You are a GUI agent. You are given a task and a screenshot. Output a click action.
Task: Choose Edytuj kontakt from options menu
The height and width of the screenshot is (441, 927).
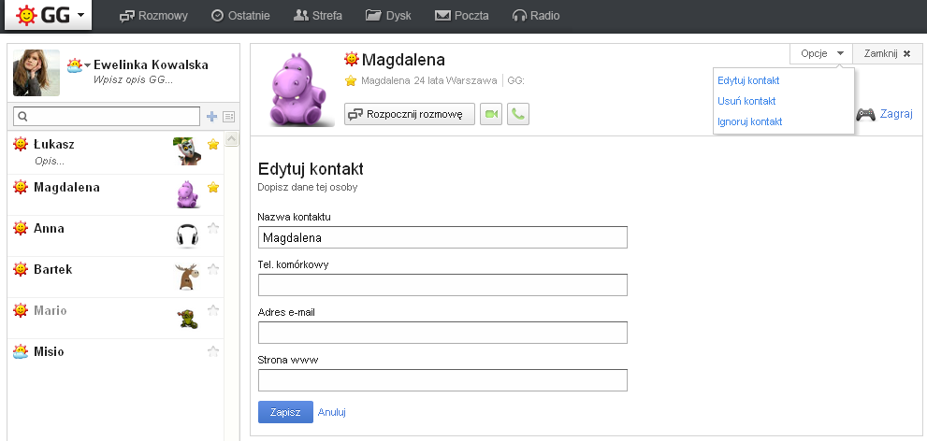click(x=748, y=81)
